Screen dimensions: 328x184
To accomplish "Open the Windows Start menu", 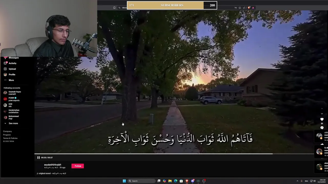I will (124, 181).
